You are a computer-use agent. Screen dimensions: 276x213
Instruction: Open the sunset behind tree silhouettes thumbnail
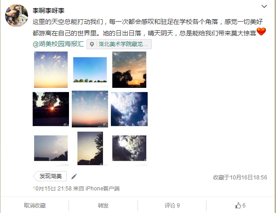[x=129, y=70]
